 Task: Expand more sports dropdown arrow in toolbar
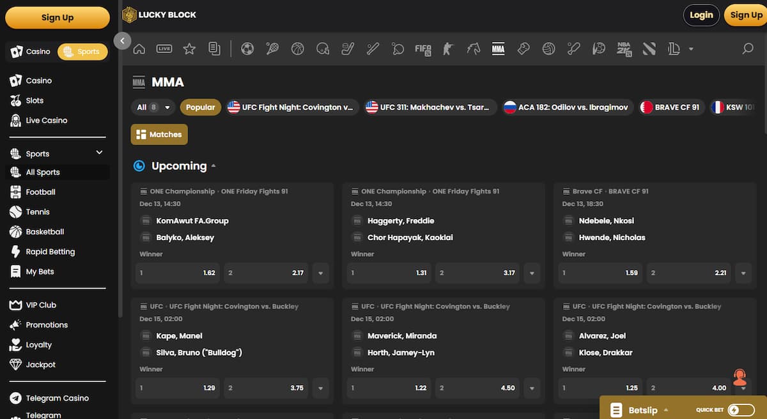pyautogui.click(x=691, y=49)
